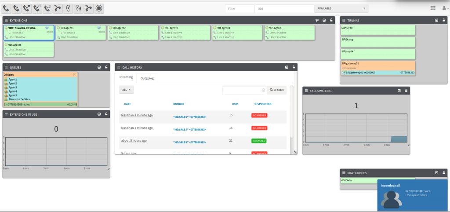
Task: Click the broadcast megaphone icon in Extensions header
Action: 317,20
